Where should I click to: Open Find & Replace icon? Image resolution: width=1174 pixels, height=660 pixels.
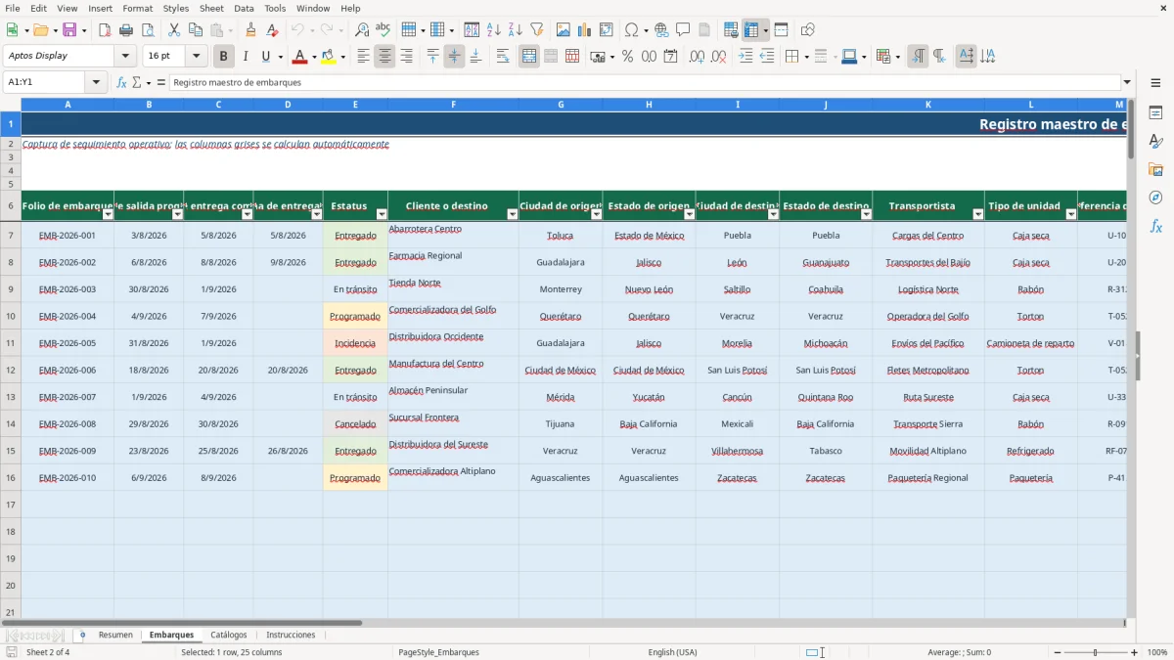[362, 30]
